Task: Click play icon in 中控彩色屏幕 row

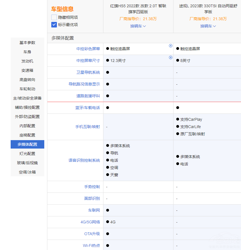Action: click(x=170, y=46)
